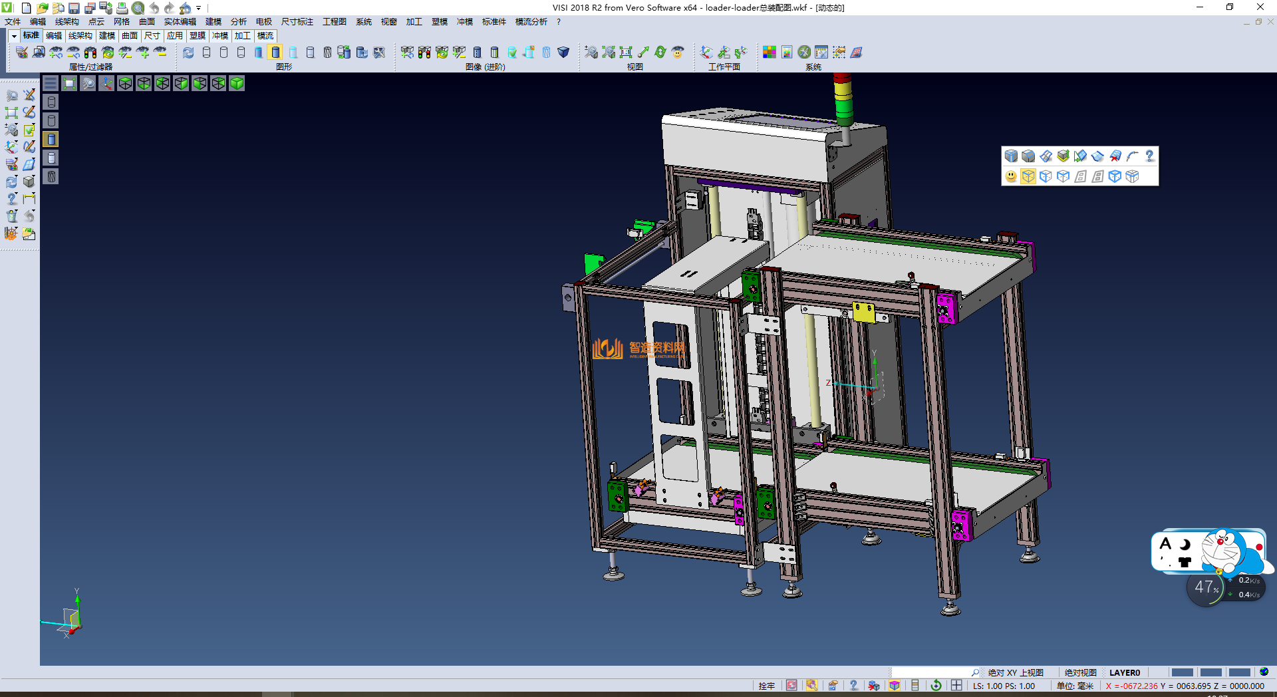Click the zoom magnifier icon in viewport toolbar
This screenshot has width=1277, height=697.
coord(88,83)
